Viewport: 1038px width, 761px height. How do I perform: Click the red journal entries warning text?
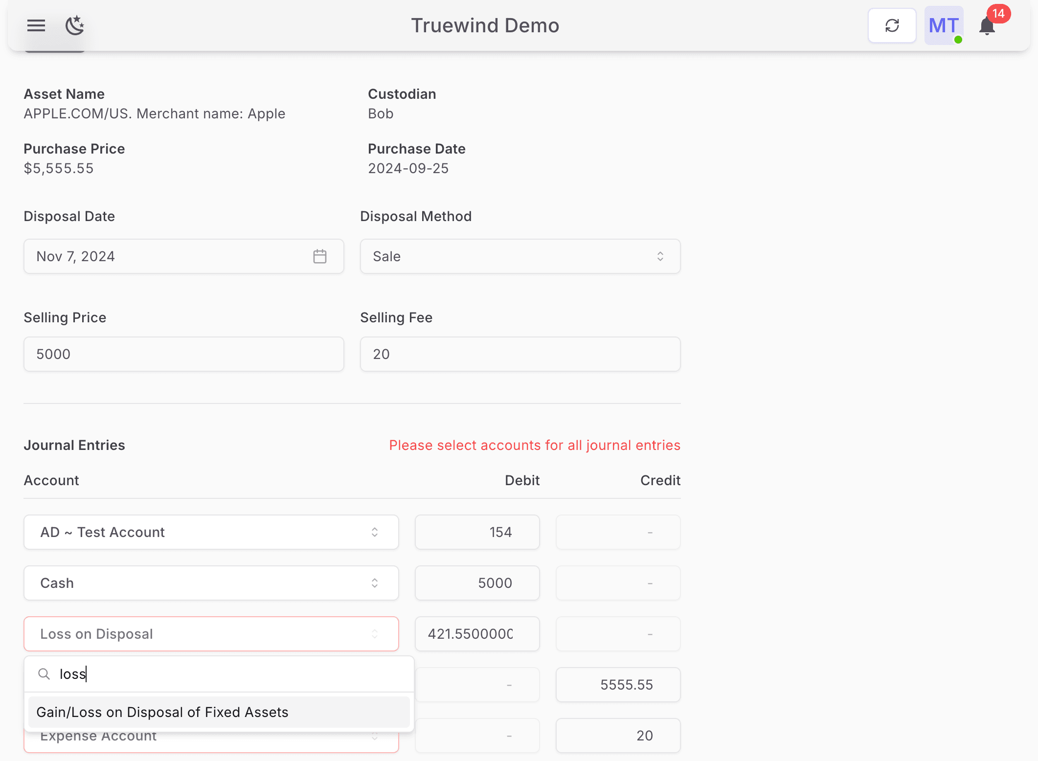click(534, 445)
